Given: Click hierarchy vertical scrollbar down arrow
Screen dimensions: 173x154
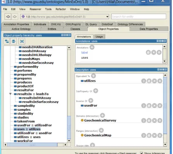Looking at the screenshot, I should coord(69,141).
